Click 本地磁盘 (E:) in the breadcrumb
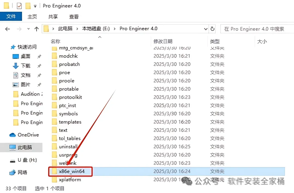The image size is (294, 193). click(96, 29)
